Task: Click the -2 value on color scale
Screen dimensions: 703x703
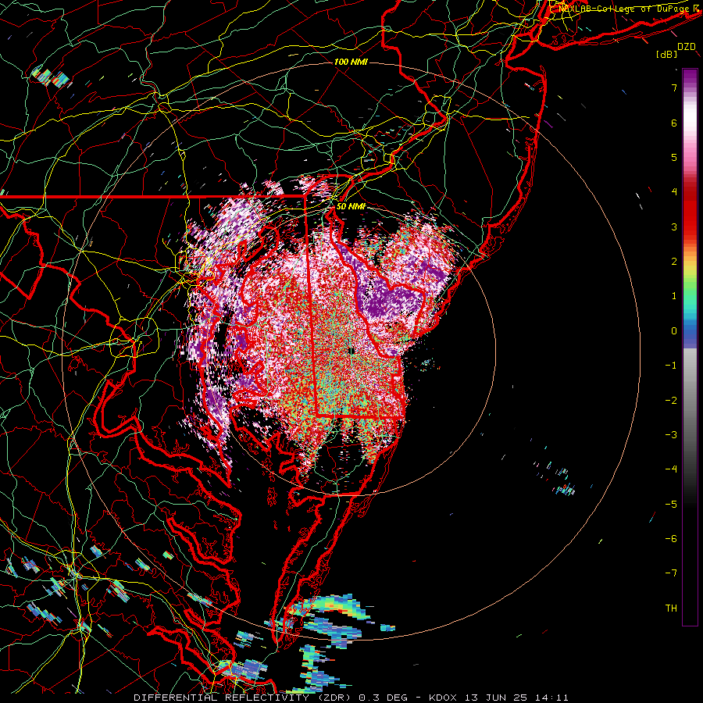Action: tap(671, 400)
